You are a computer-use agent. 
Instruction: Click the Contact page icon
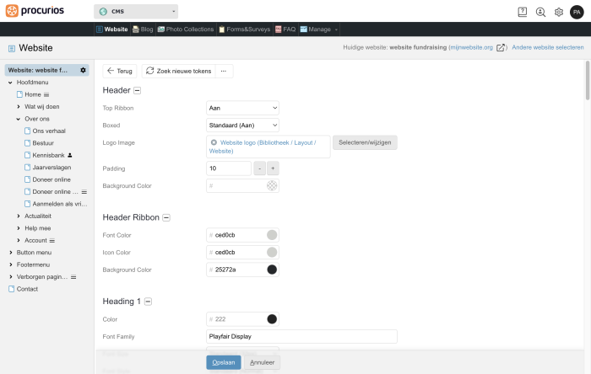(11, 289)
